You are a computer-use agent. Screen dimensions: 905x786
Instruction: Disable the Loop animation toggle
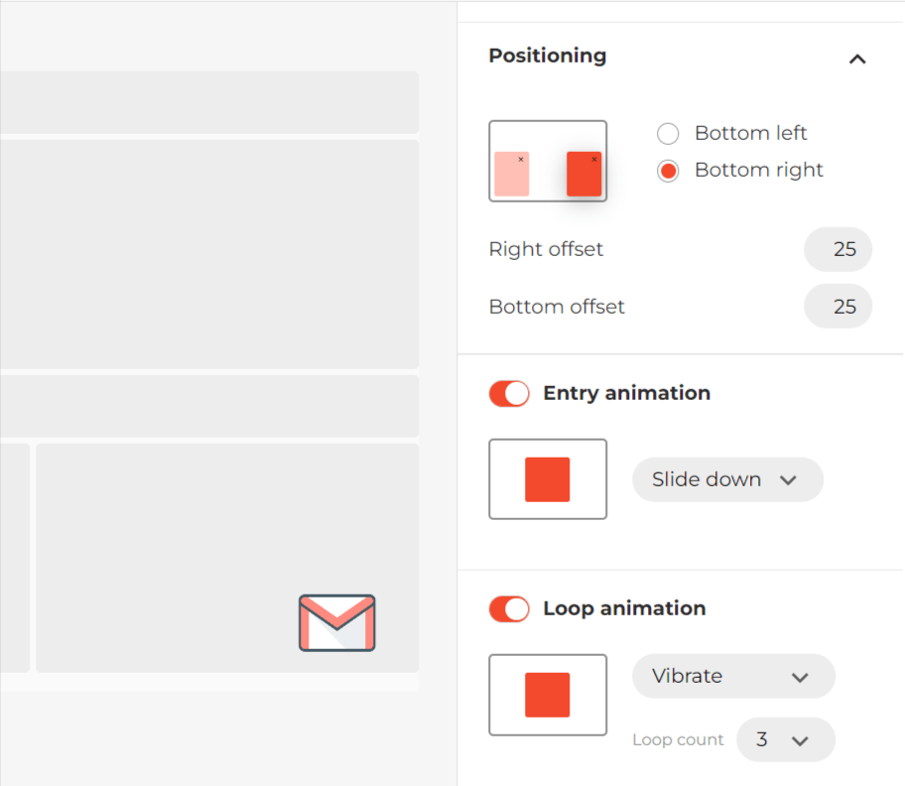pos(509,608)
